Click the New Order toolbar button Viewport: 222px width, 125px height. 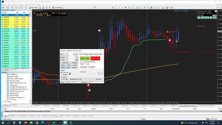point(33,8)
